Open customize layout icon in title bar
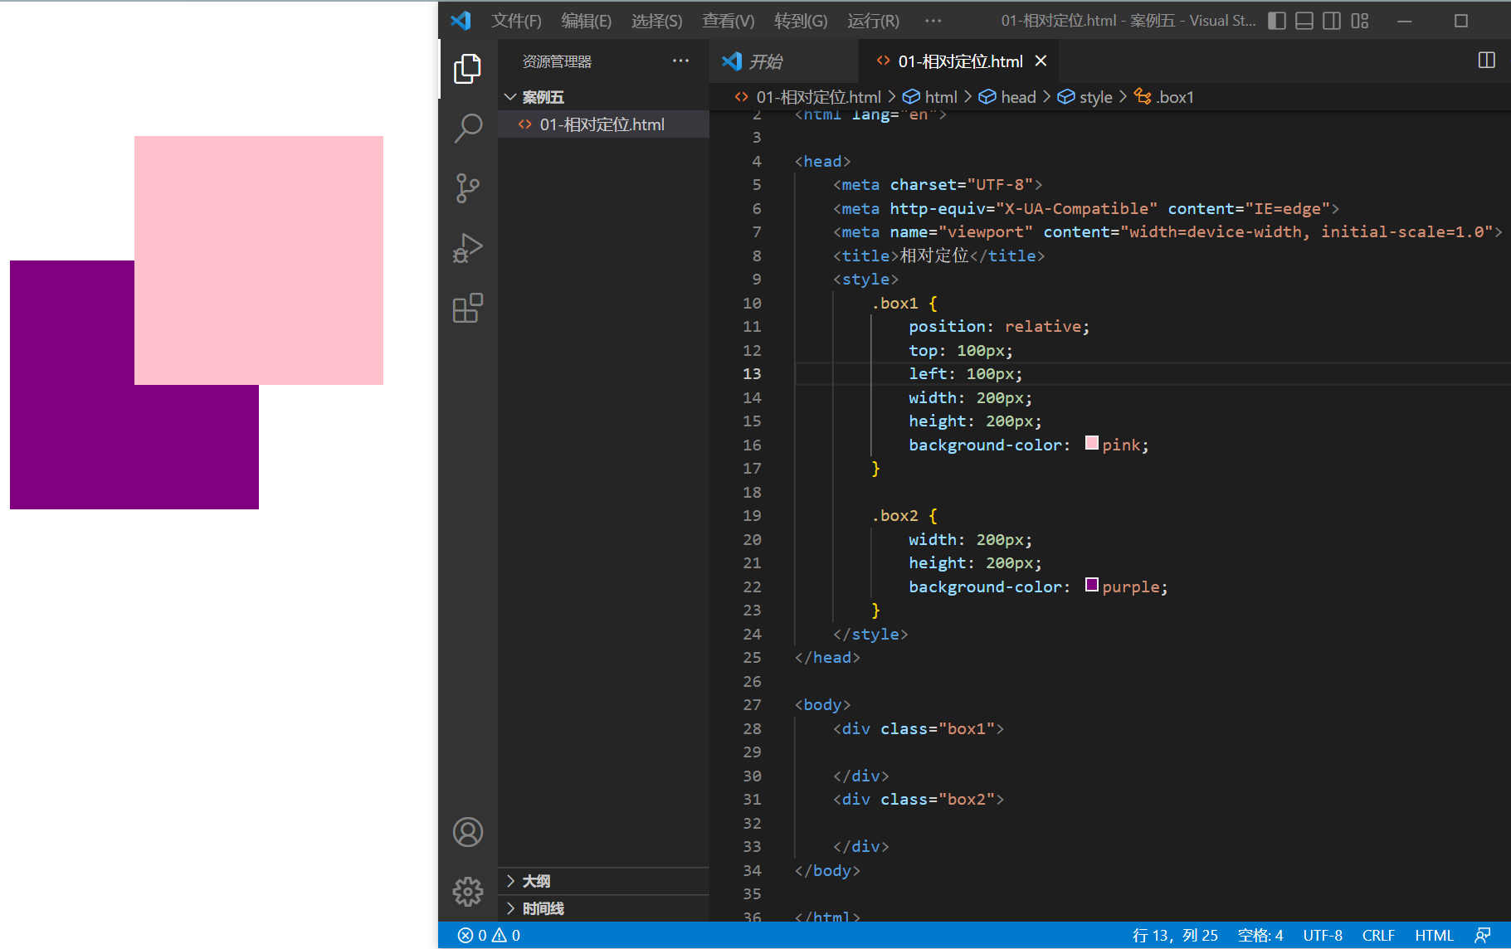Viewport: 1511px width, 949px height. pyautogui.click(x=1359, y=21)
